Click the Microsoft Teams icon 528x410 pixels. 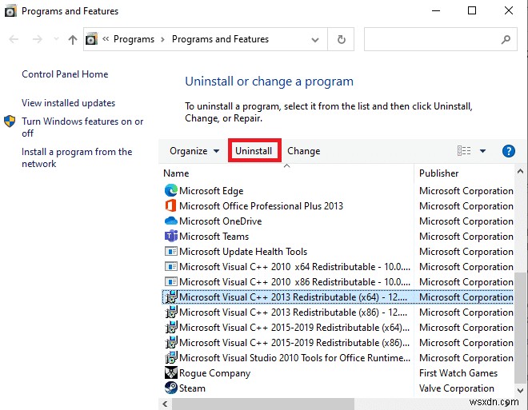pyautogui.click(x=170, y=237)
